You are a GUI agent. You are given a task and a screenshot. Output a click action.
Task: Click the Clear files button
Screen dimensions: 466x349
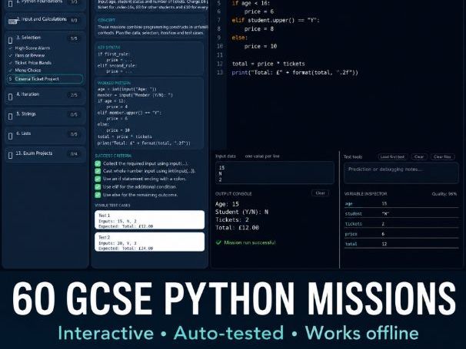[x=442, y=156]
